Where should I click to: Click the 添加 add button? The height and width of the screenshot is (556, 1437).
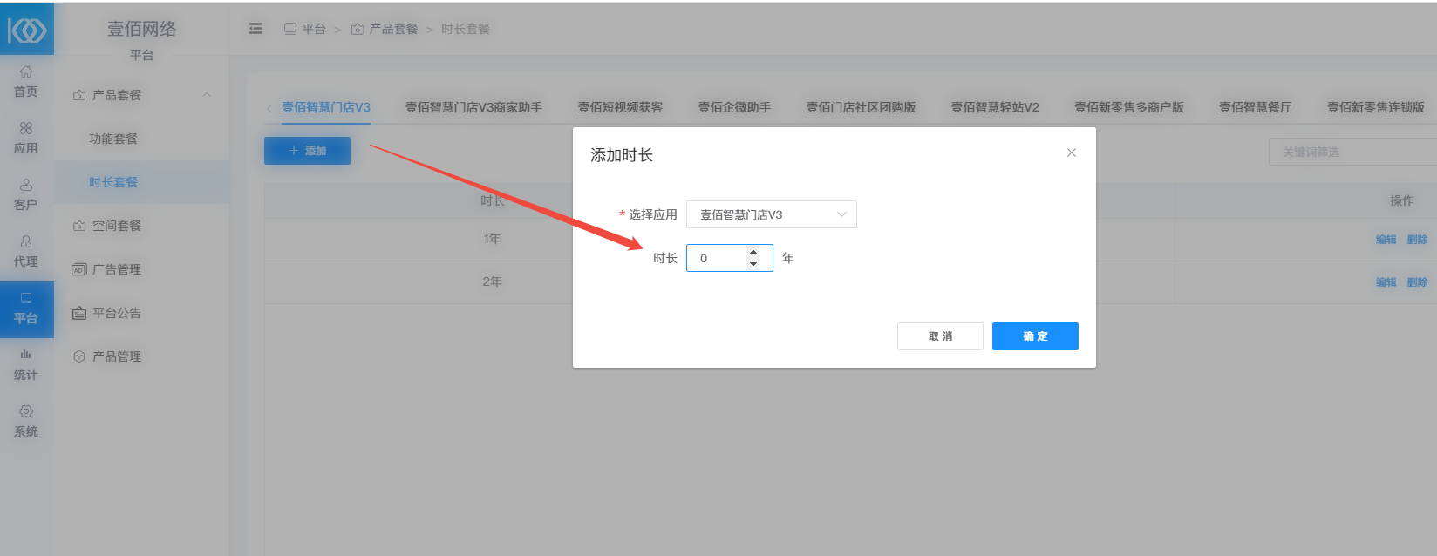(x=307, y=151)
